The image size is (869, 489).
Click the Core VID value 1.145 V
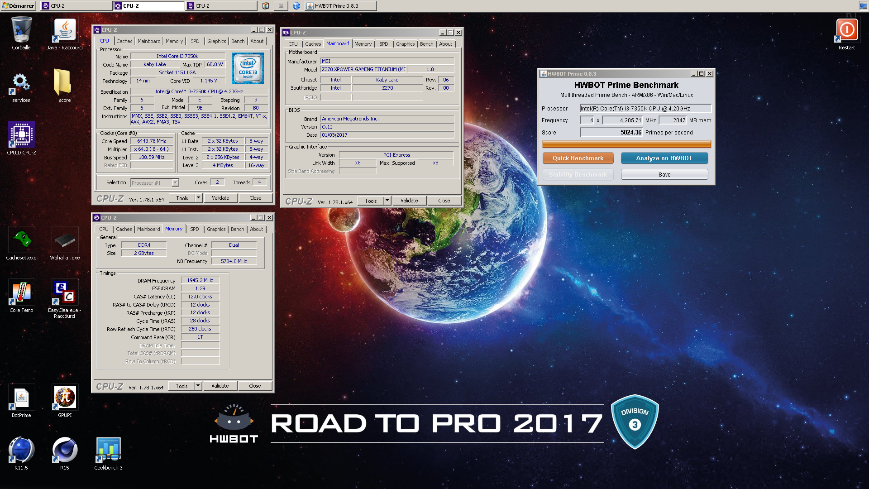(209, 81)
